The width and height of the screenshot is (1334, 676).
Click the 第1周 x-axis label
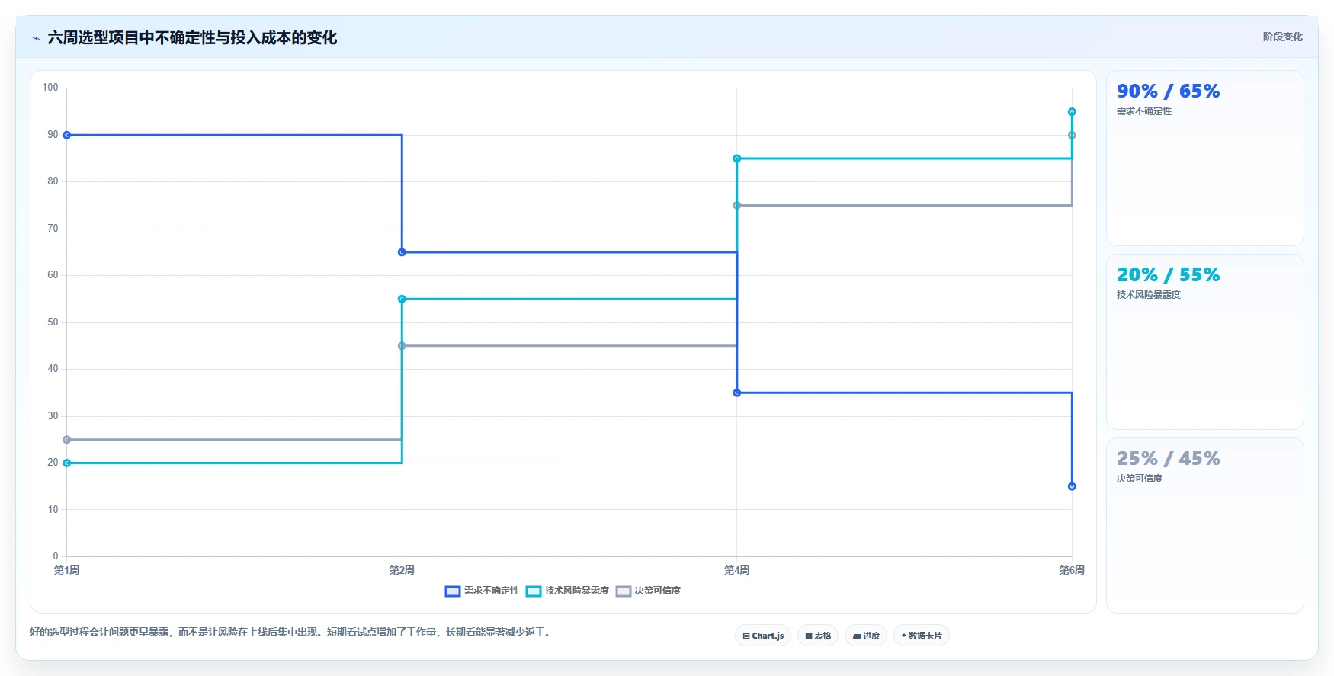coord(67,570)
